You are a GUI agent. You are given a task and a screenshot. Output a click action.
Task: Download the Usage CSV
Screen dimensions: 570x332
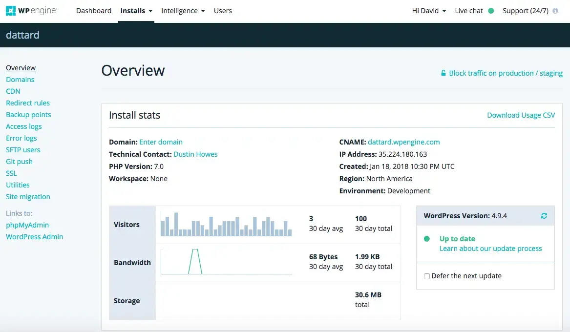click(x=521, y=115)
